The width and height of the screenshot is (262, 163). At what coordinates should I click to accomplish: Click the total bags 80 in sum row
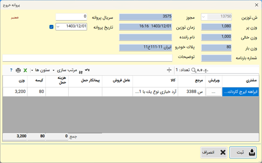(37, 136)
